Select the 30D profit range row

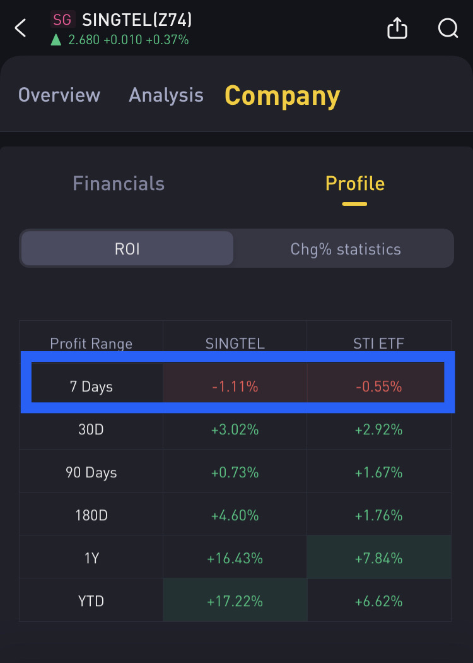coord(91,429)
